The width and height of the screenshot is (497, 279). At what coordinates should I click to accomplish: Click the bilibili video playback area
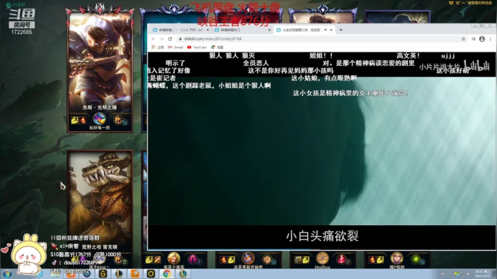(x=322, y=151)
